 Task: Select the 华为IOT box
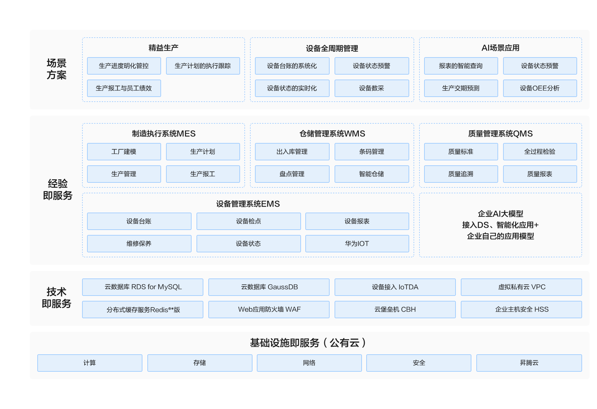point(357,244)
